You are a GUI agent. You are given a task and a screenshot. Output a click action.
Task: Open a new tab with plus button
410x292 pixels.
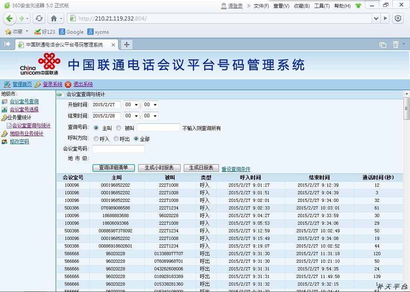tap(127, 44)
